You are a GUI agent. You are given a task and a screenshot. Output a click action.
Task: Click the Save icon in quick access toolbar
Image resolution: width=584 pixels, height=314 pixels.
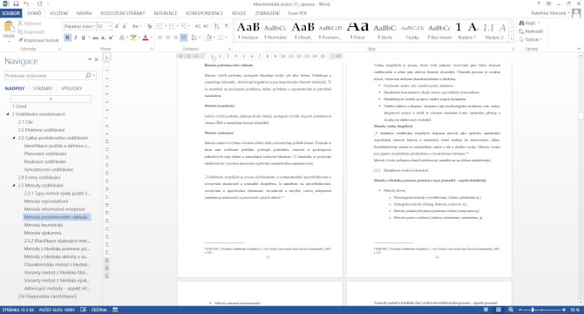tap(16, 3)
